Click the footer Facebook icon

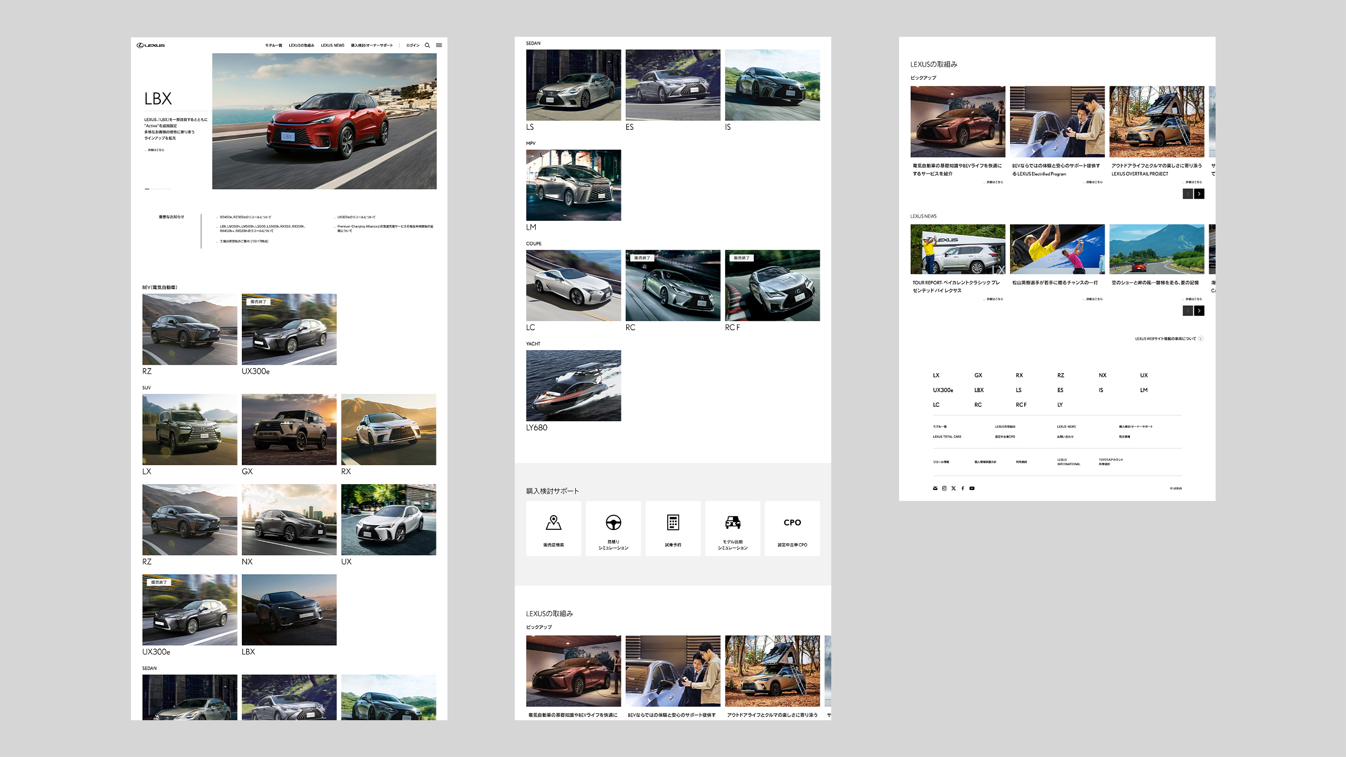[963, 488]
